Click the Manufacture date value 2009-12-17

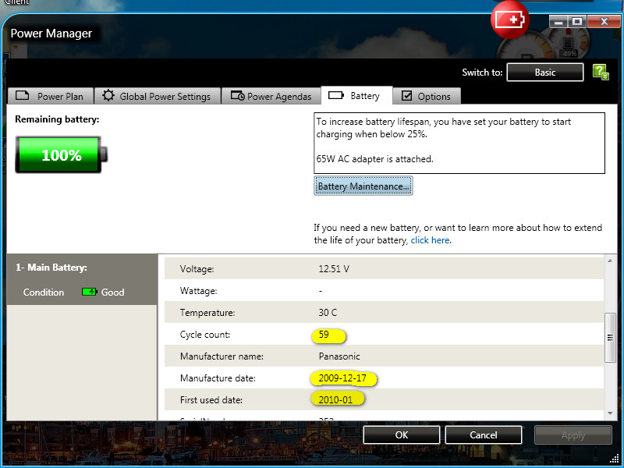342,378
